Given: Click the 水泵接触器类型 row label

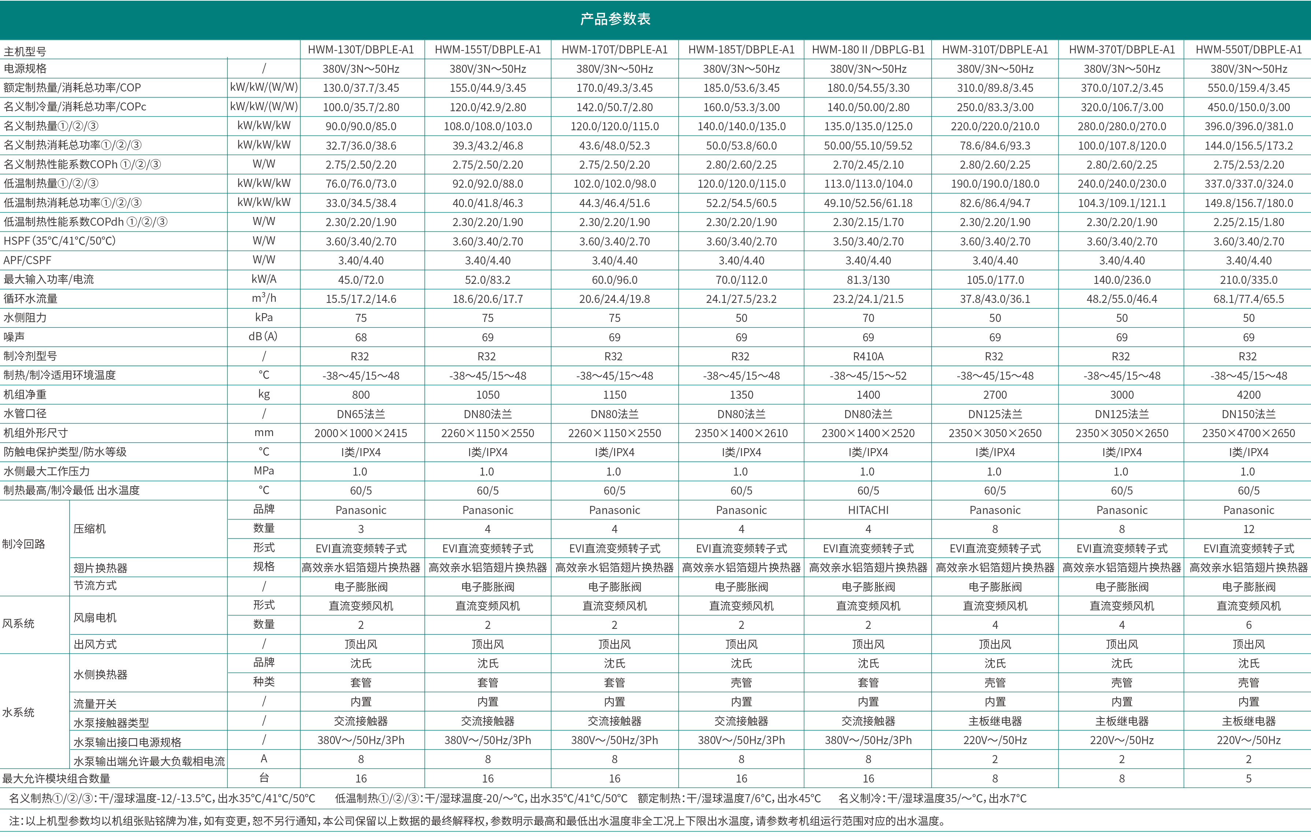Looking at the screenshot, I should (111, 723).
